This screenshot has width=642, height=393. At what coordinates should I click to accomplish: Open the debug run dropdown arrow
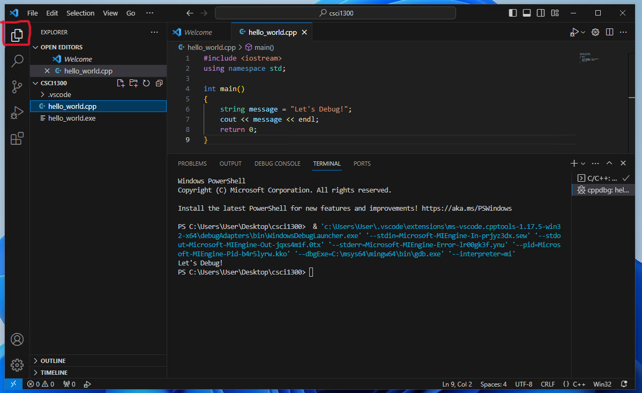[x=583, y=32]
